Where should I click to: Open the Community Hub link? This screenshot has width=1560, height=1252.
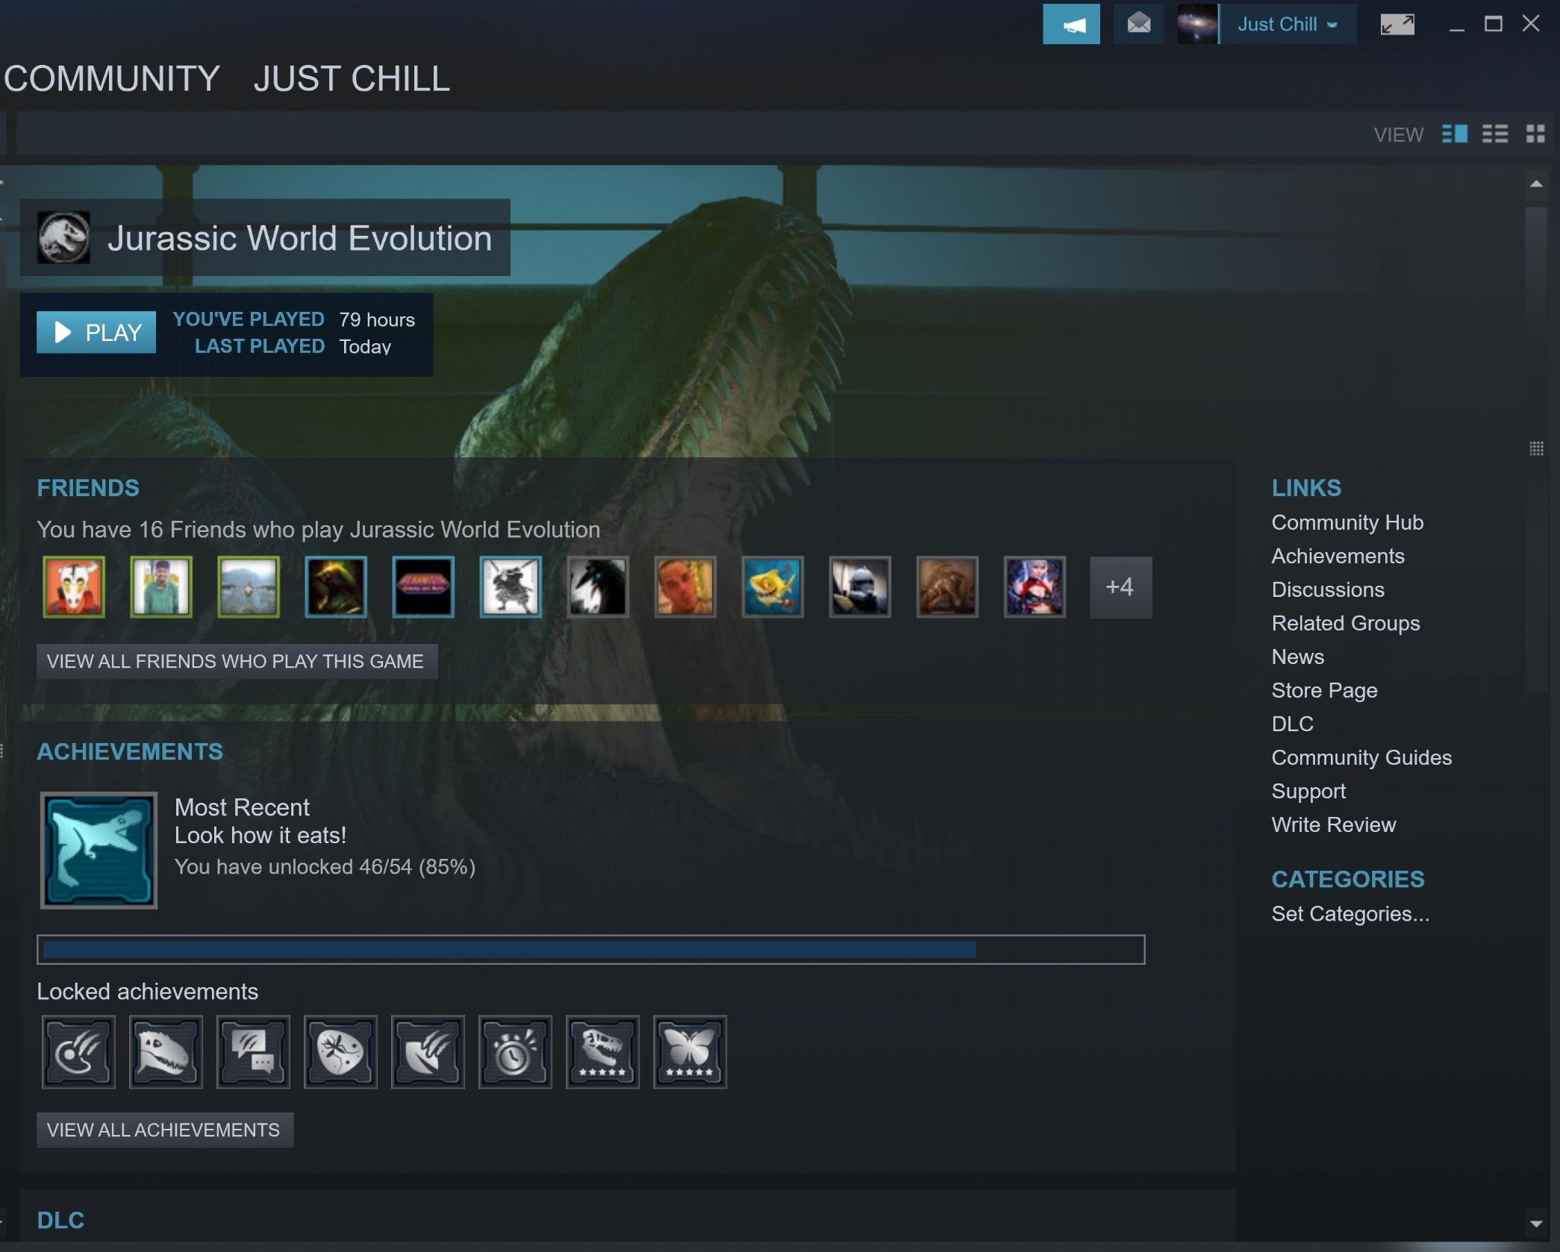[1347, 523]
